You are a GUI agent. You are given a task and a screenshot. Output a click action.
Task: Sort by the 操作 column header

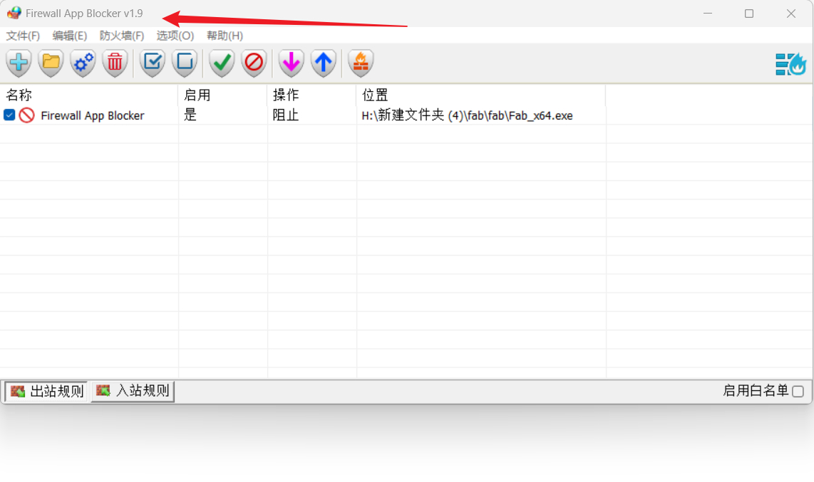click(312, 95)
